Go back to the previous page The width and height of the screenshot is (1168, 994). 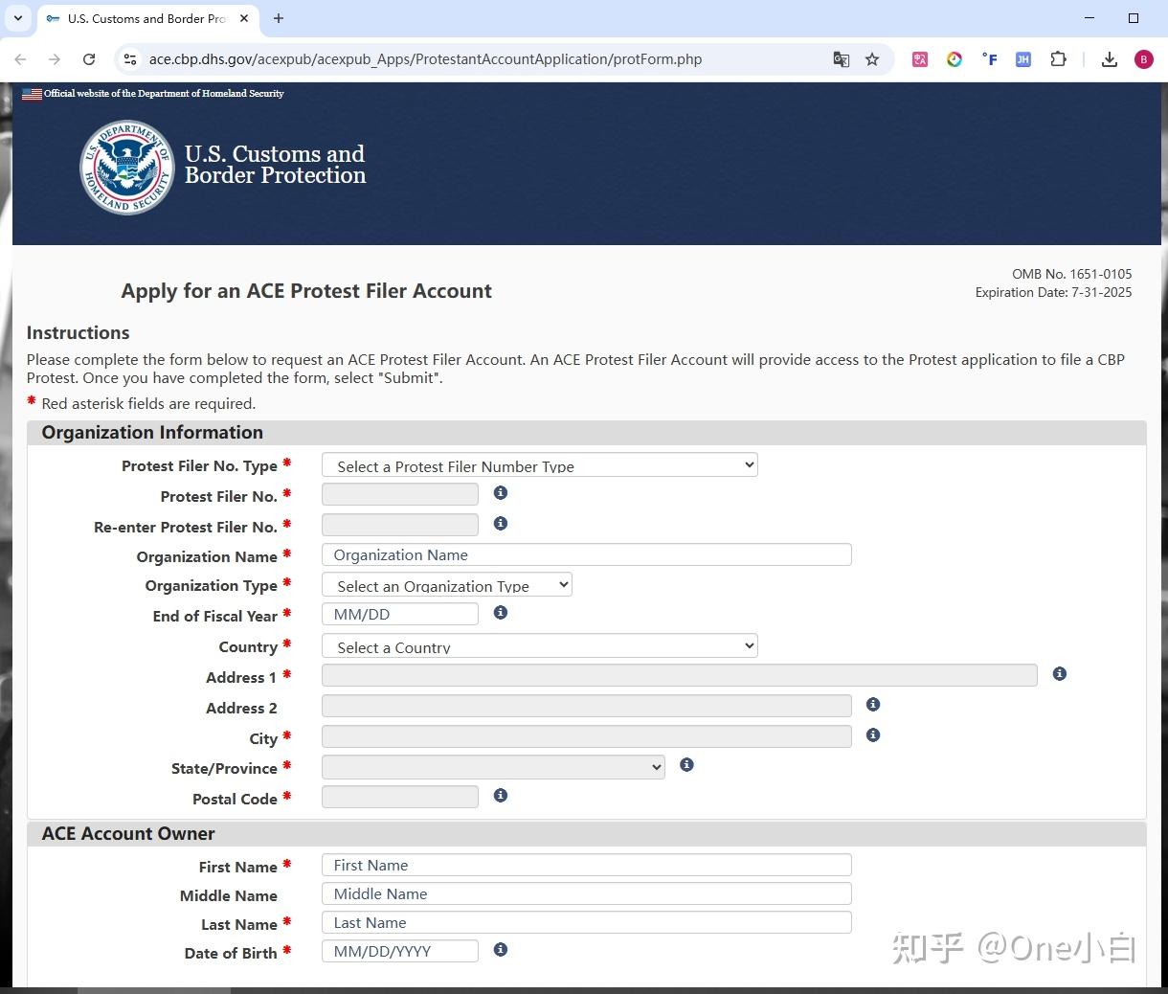click(x=20, y=59)
